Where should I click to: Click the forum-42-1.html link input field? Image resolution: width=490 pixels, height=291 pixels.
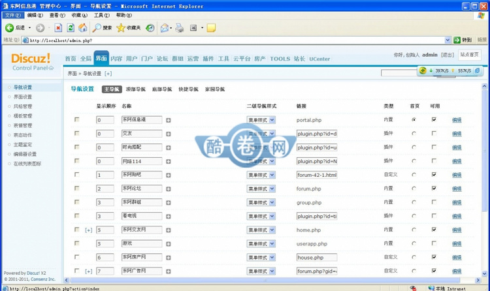(317, 175)
